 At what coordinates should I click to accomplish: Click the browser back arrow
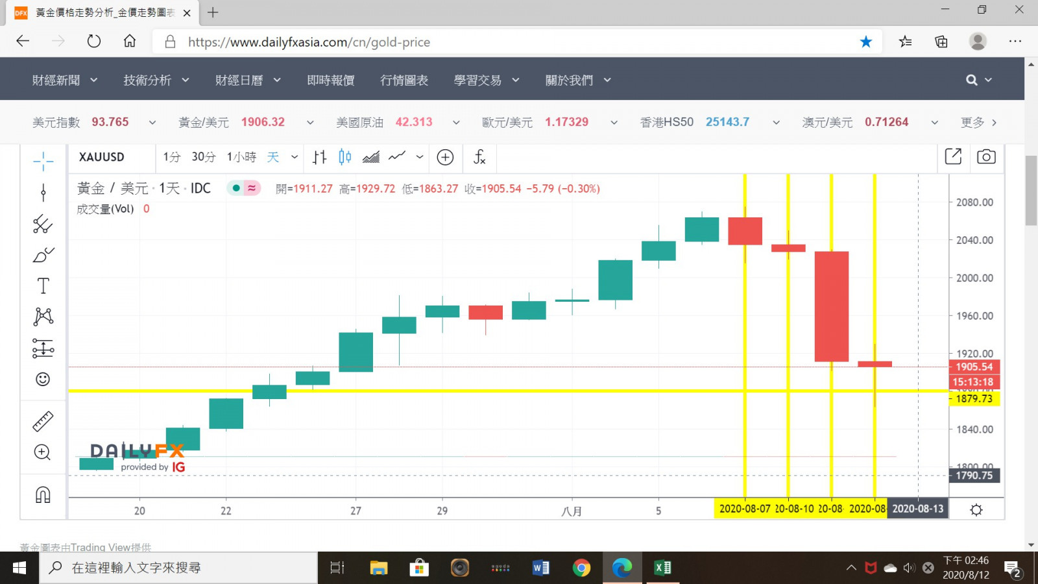coord(23,42)
